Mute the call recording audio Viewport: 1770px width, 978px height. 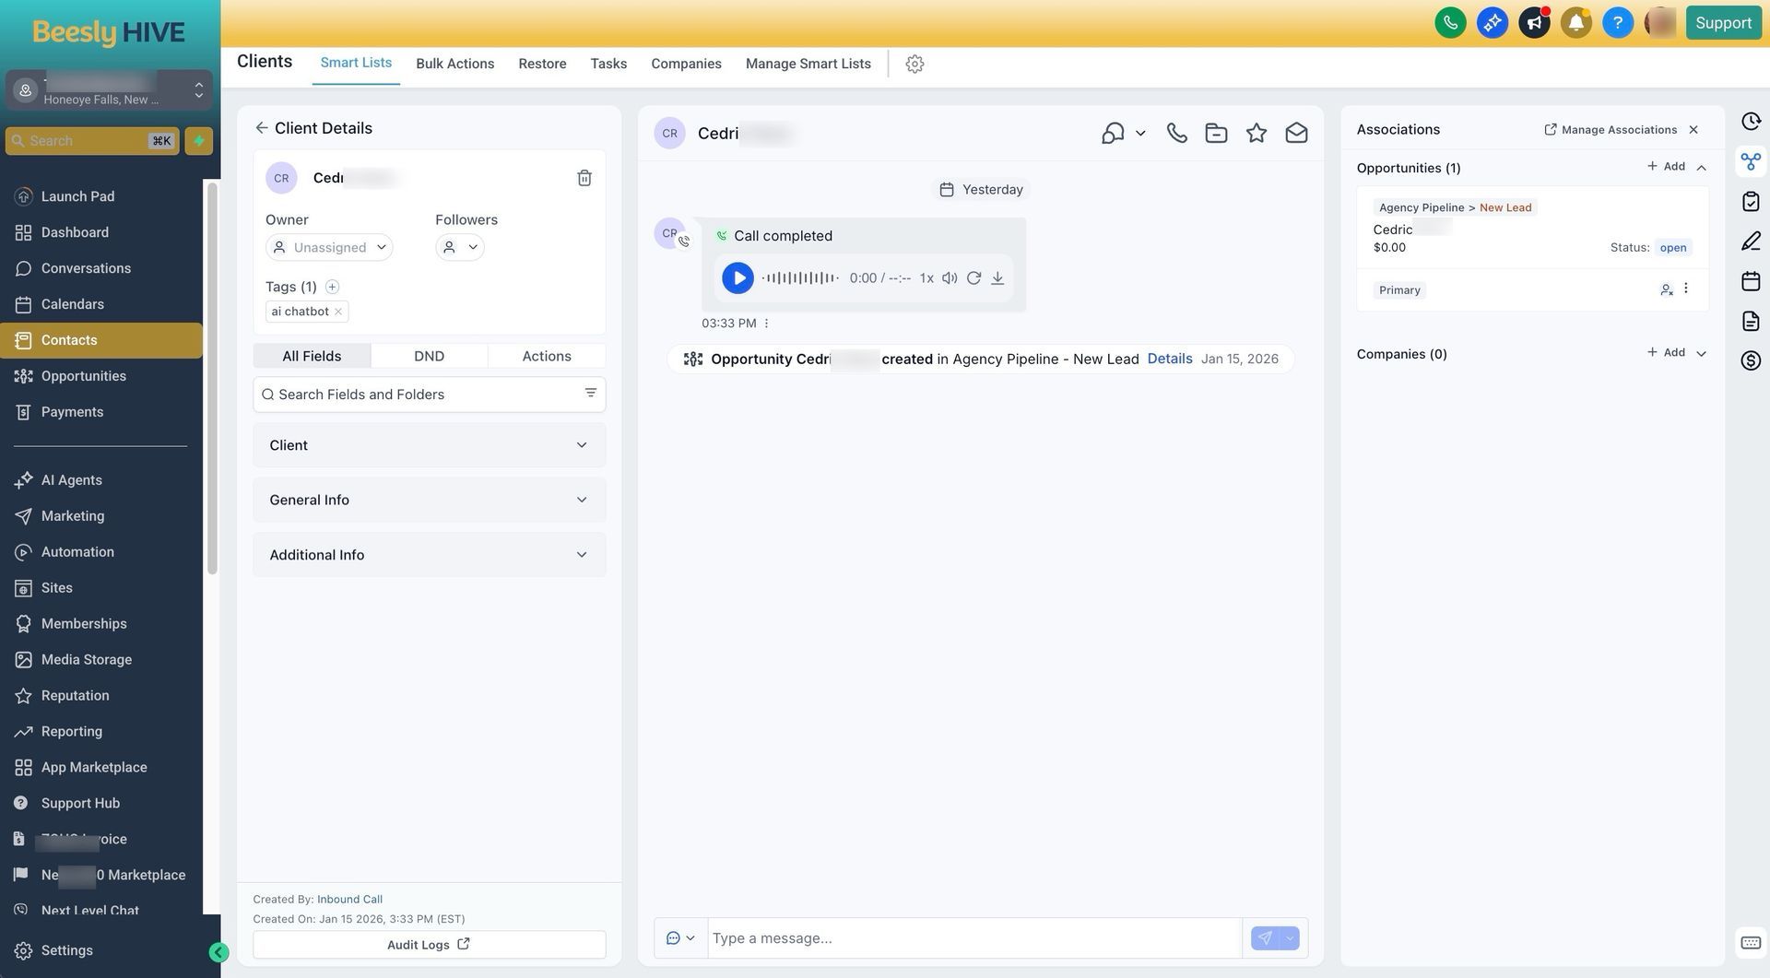[950, 278]
